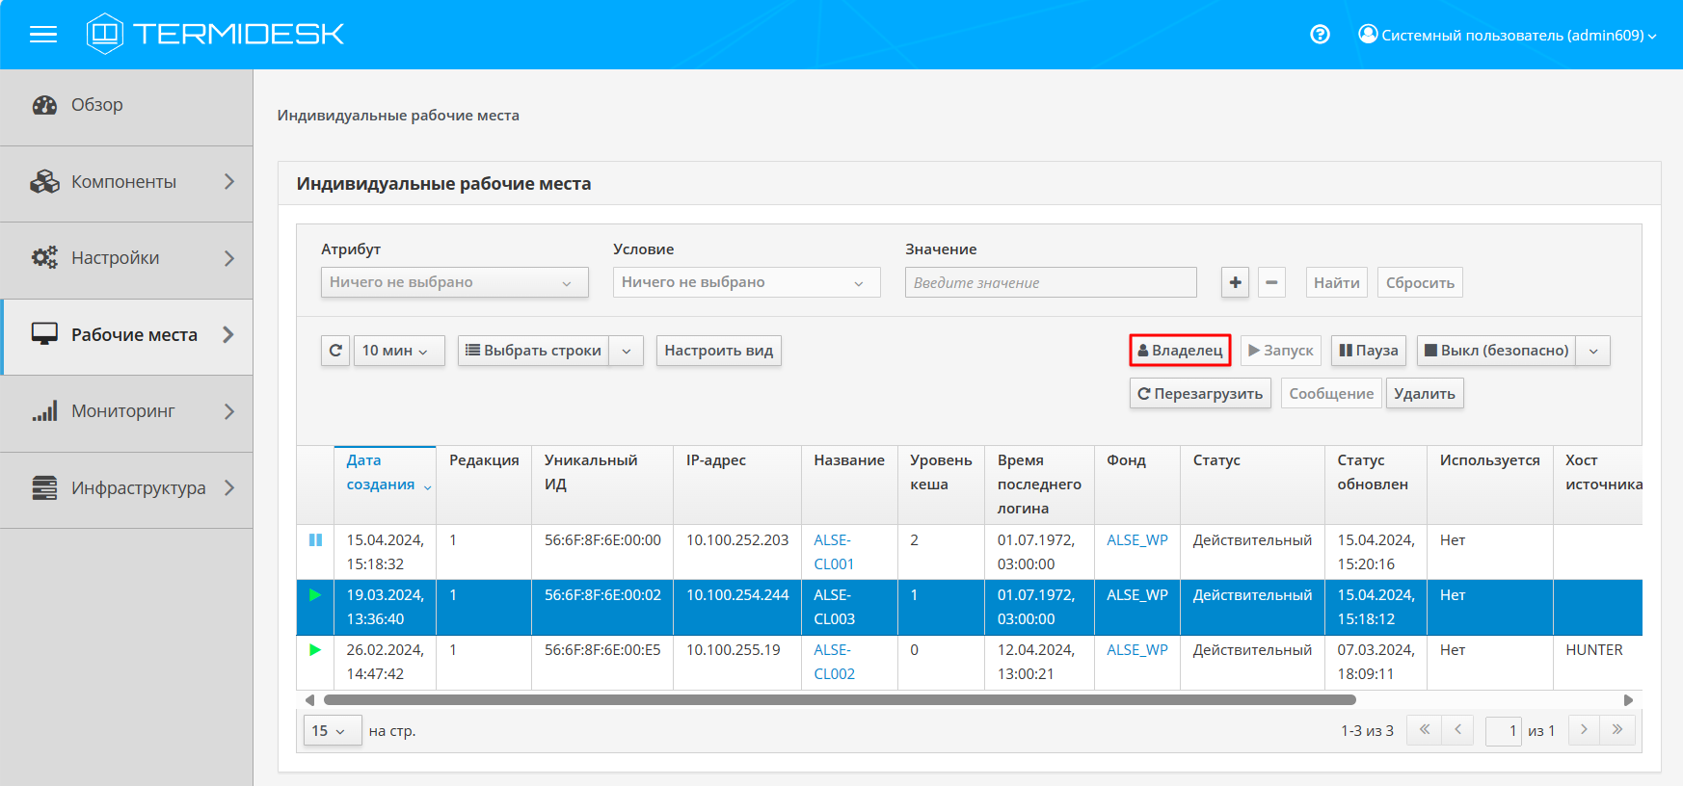Screen dimensions: 1683x786
Task: Open the hamburger menu in the header
Action: [x=43, y=35]
